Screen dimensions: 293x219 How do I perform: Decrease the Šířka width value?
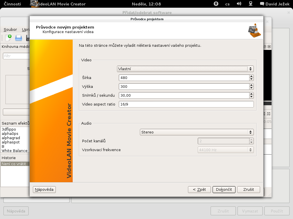[251, 79]
